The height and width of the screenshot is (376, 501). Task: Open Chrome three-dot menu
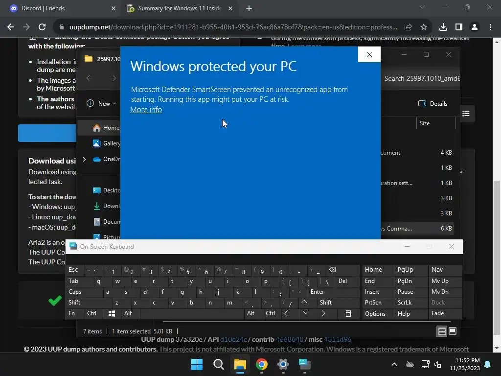pyautogui.click(x=490, y=27)
